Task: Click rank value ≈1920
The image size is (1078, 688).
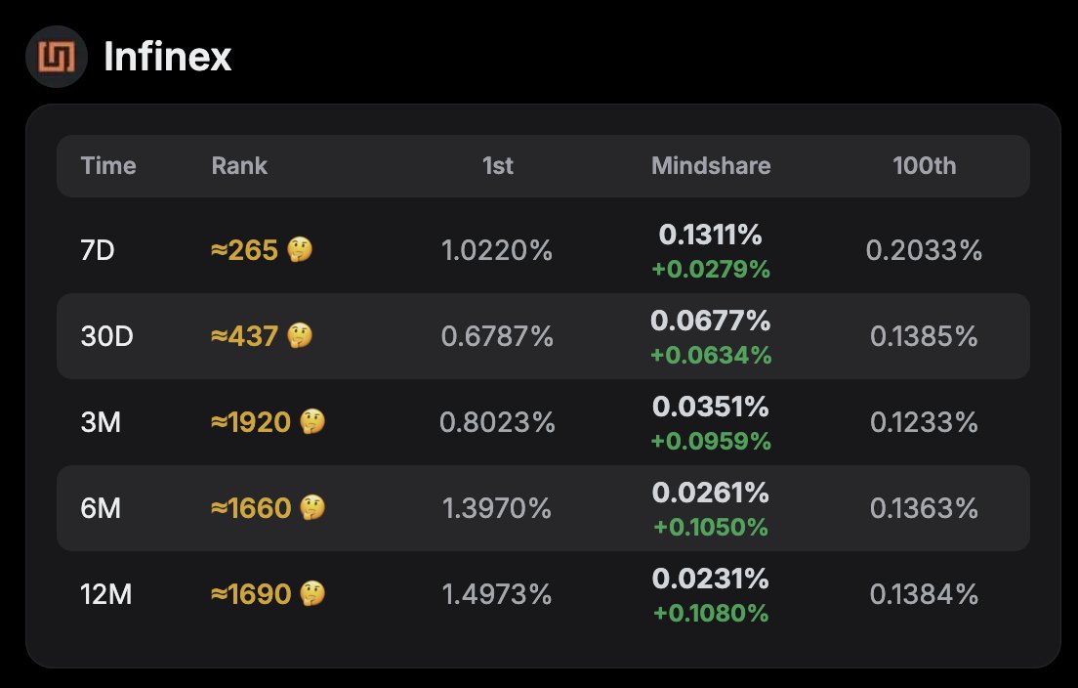Action: 251,422
